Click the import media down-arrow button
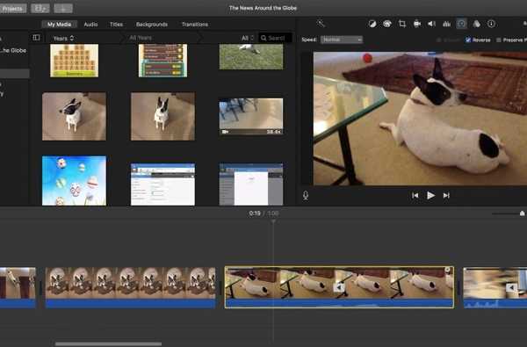 63,9
